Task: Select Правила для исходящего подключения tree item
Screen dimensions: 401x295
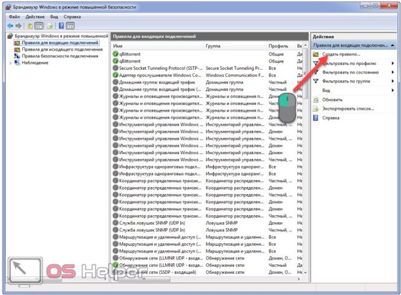Action: click(x=62, y=49)
